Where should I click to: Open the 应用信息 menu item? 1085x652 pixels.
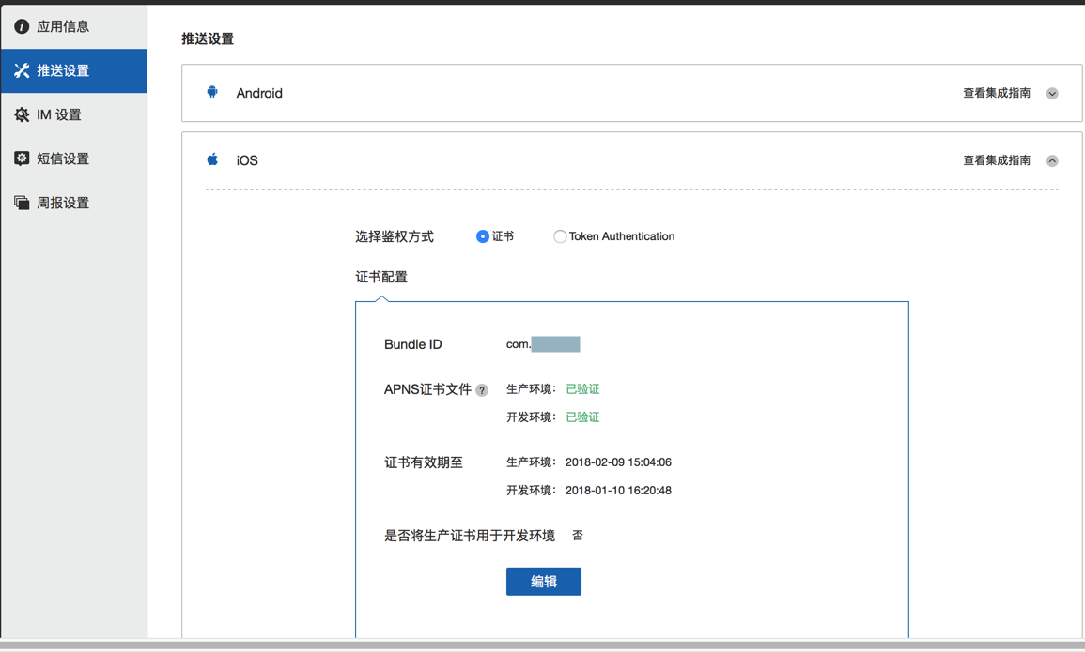tap(73, 26)
